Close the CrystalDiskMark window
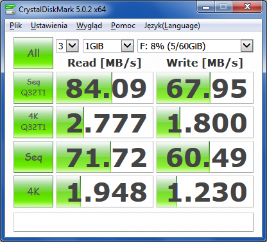The image size is (267, 242). 247,7
